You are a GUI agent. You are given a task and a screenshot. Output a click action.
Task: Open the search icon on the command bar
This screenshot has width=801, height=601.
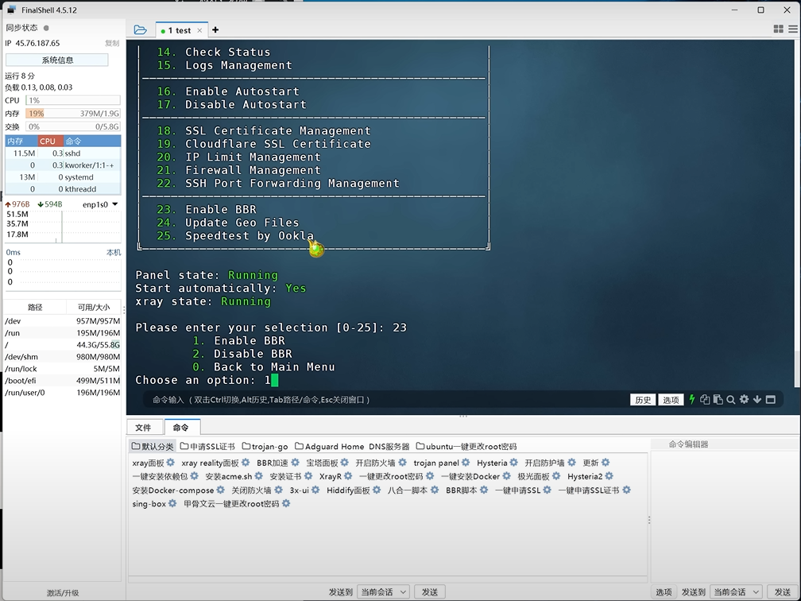(x=731, y=400)
